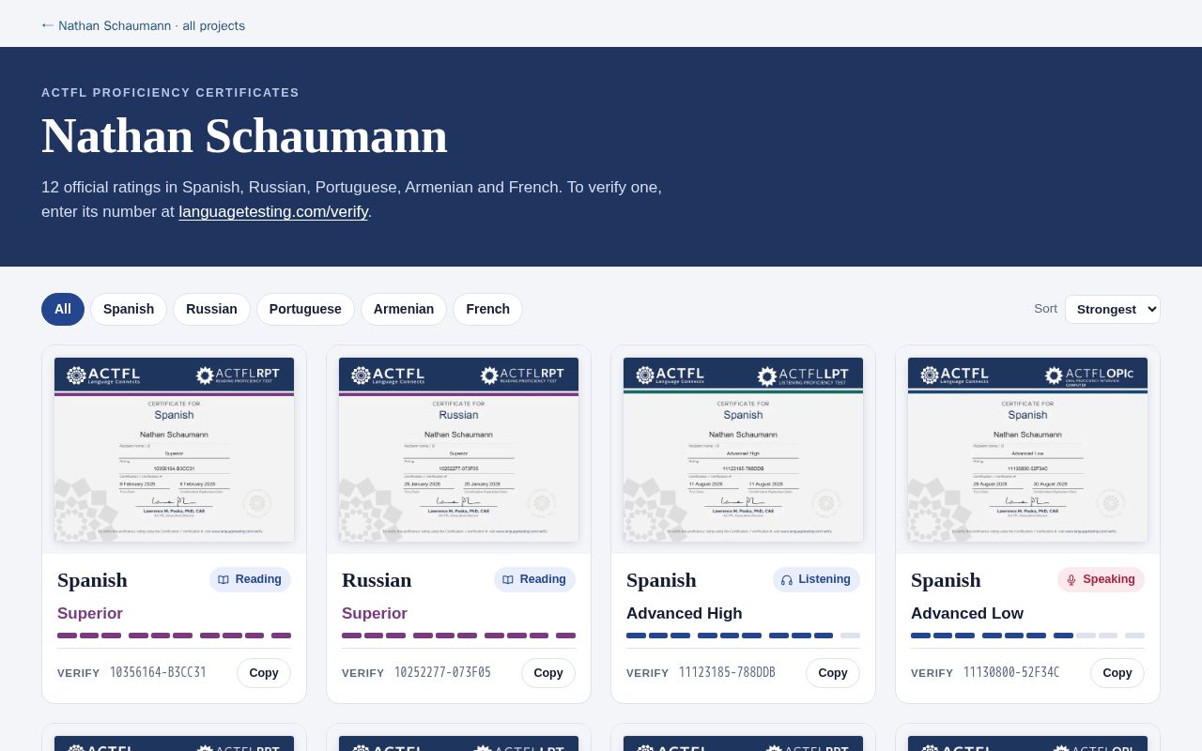Click the Advanced Low proficiency level bar
The image size is (1202, 751).
coord(1027,636)
